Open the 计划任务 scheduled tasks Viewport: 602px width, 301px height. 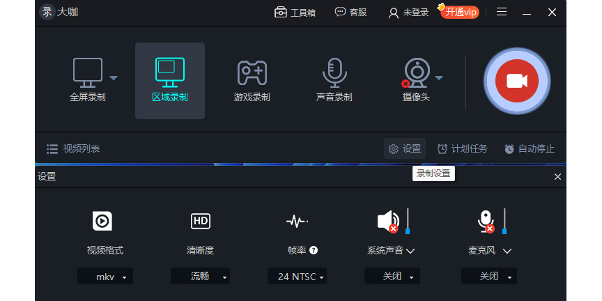tap(462, 149)
